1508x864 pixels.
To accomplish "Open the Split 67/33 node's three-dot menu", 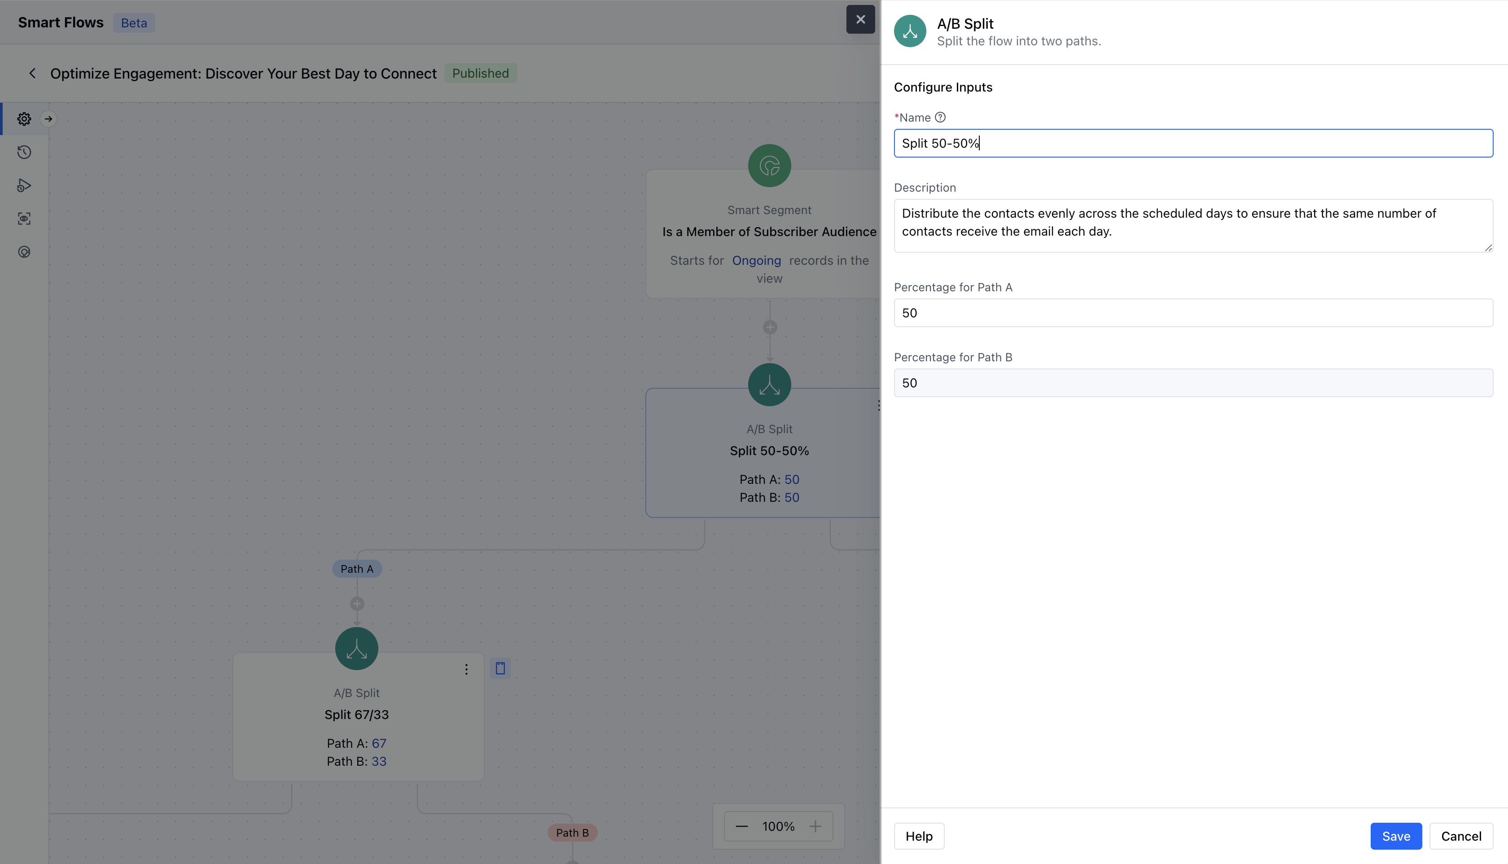I will tap(466, 669).
